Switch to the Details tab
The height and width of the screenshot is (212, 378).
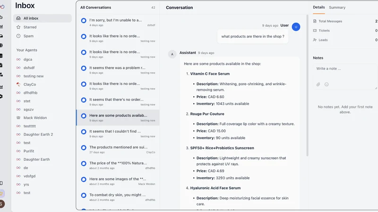318,7
